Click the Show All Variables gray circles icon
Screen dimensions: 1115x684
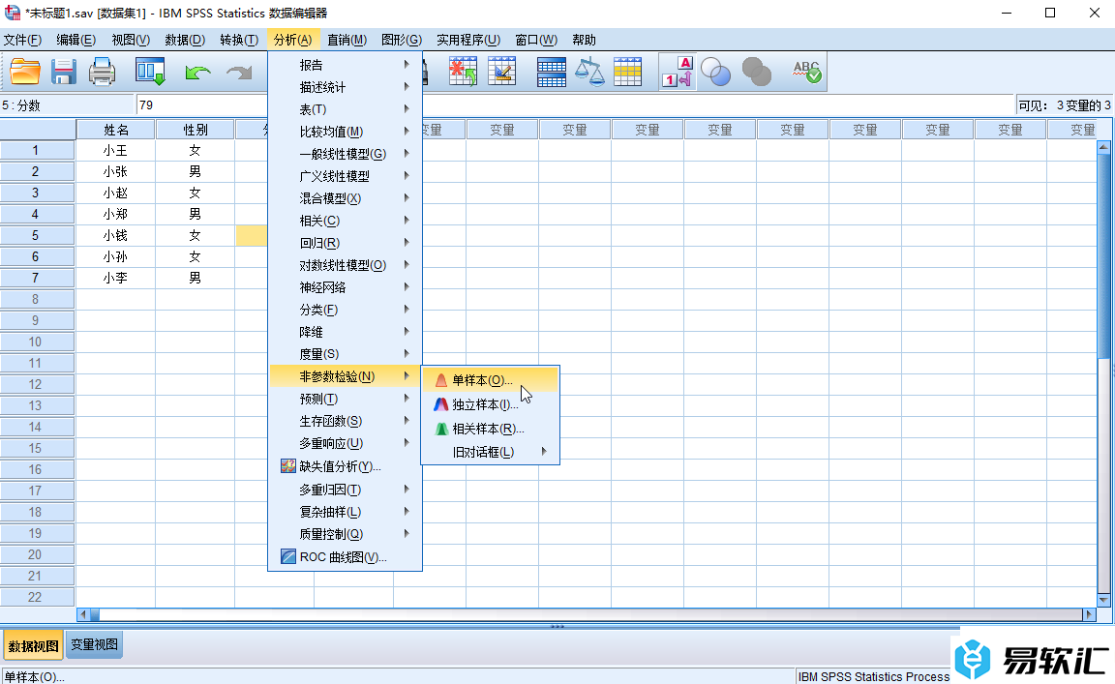click(x=757, y=72)
